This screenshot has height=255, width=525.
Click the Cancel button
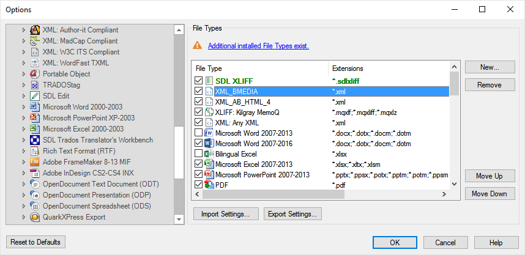pyautogui.click(x=445, y=243)
